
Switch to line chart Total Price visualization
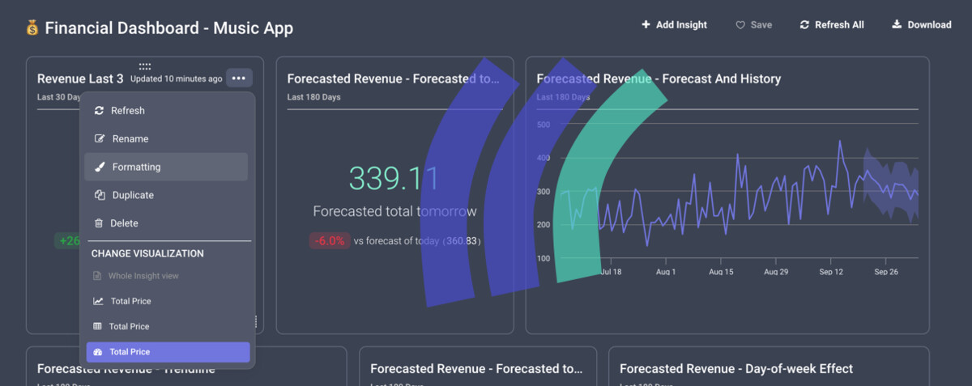[166, 301]
